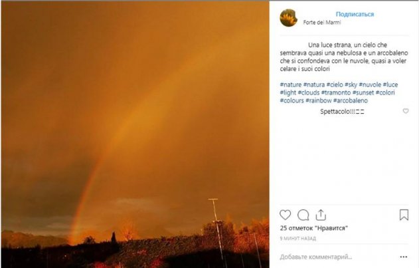Image resolution: width=419 pixels, height=268 pixels.
Task: Like the 'Spettacolo!!!' comment with small heart
Action: coord(406,111)
